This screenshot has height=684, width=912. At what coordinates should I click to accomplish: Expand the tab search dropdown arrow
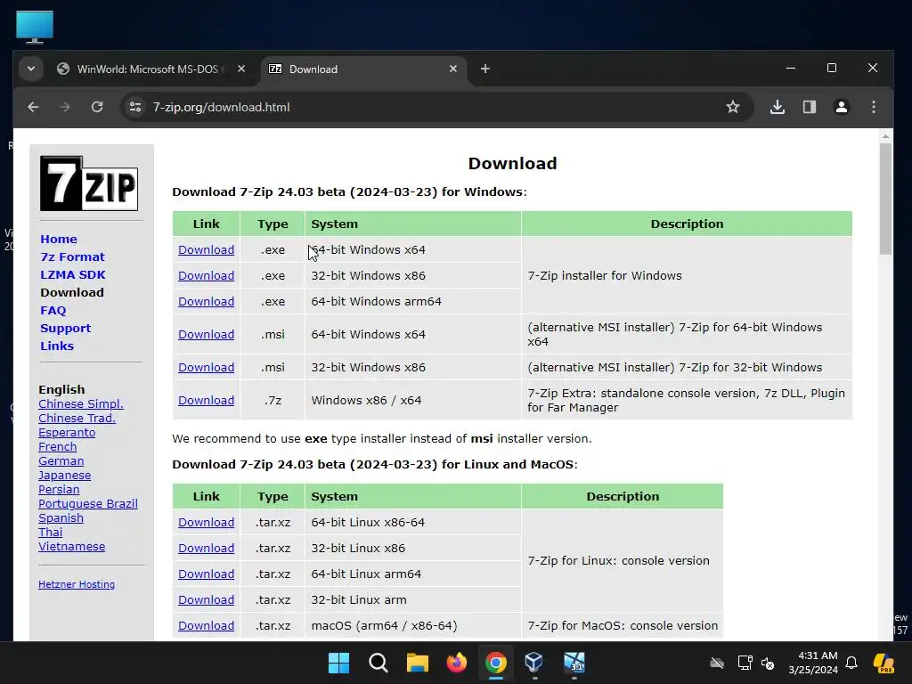pos(31,69)
